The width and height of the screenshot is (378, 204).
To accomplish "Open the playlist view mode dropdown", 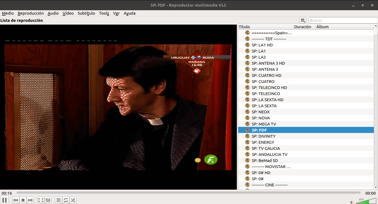I will 303,20.
